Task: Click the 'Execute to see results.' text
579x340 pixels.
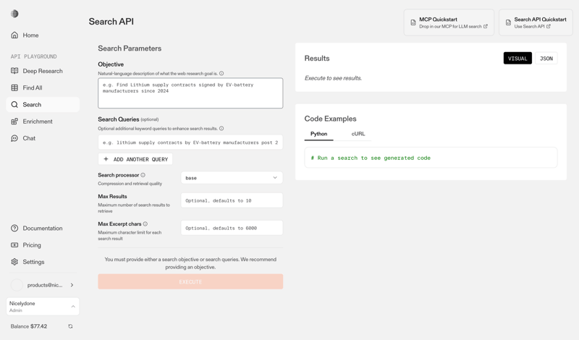Action: [x=333, y=78]
